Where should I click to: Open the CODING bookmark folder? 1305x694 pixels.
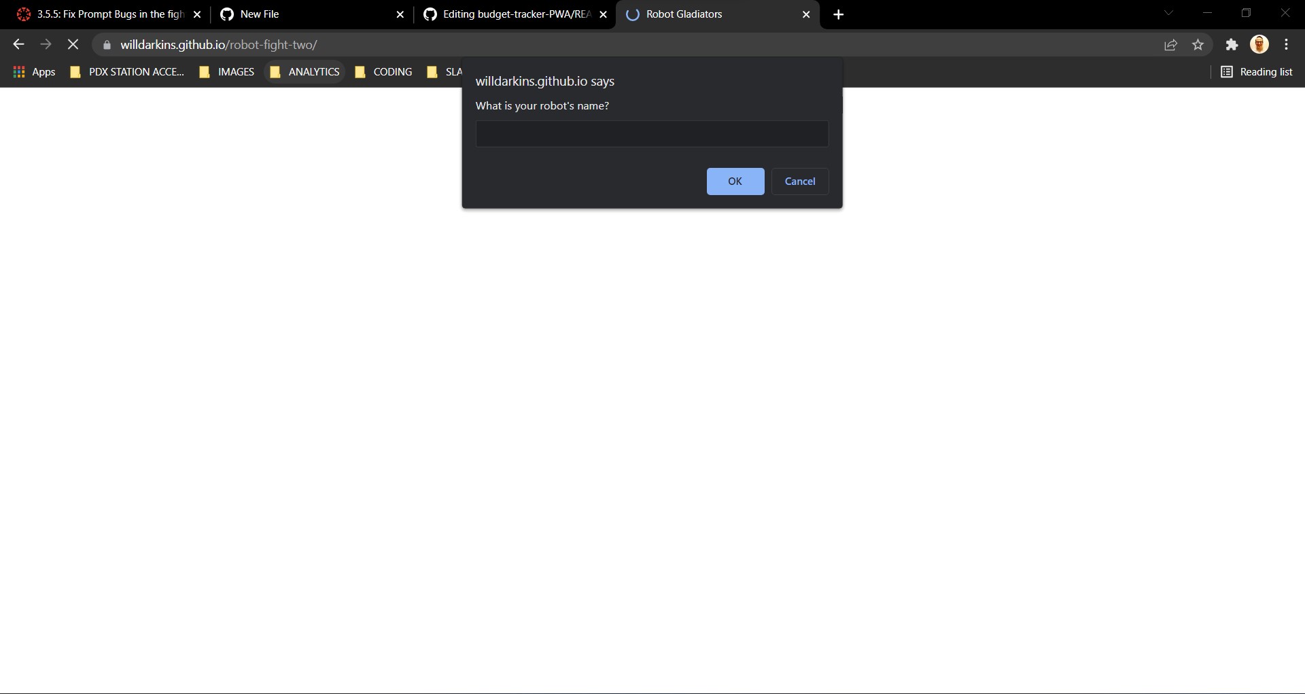[383, 72]
